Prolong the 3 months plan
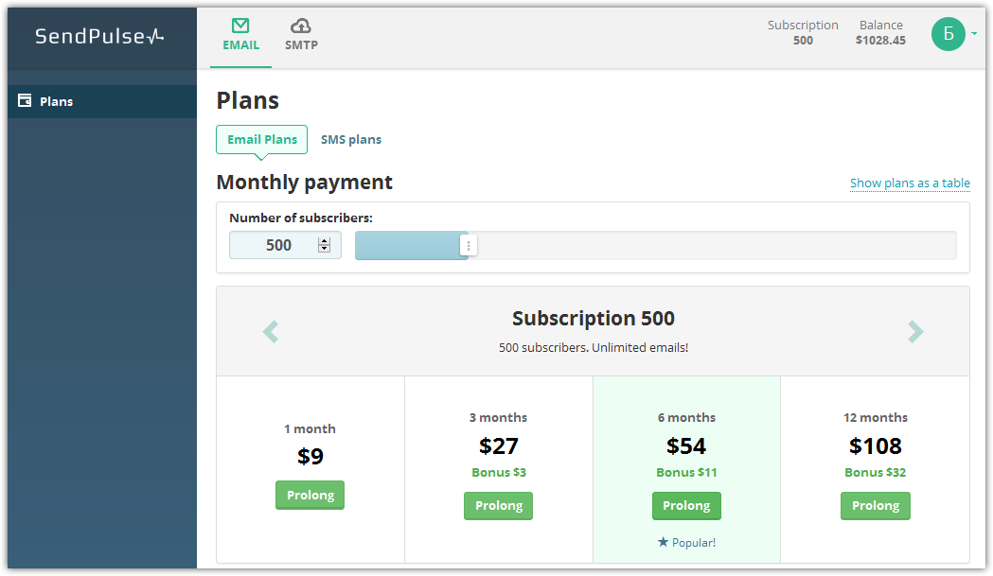Viewport: 993px width, 576px height. pyautogui.click(x=499, y=506)
